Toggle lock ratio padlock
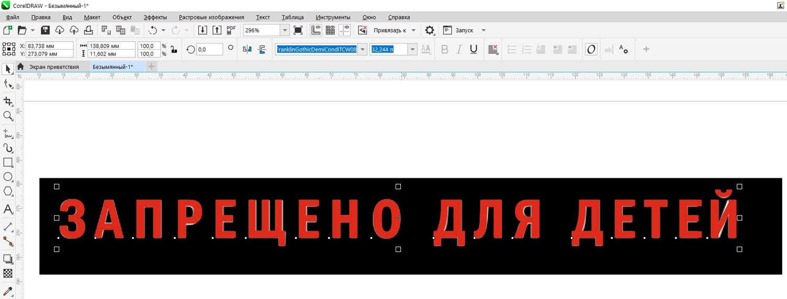787x299 pixels. (x=174, y=49)
